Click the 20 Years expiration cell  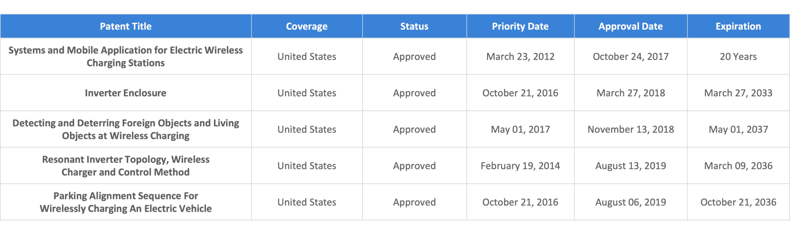pyautogui.click(x=738, y=57)
